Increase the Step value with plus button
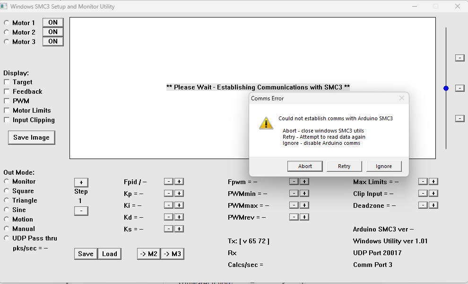Viewport: 468px width, 284px height. pos(81,182)
